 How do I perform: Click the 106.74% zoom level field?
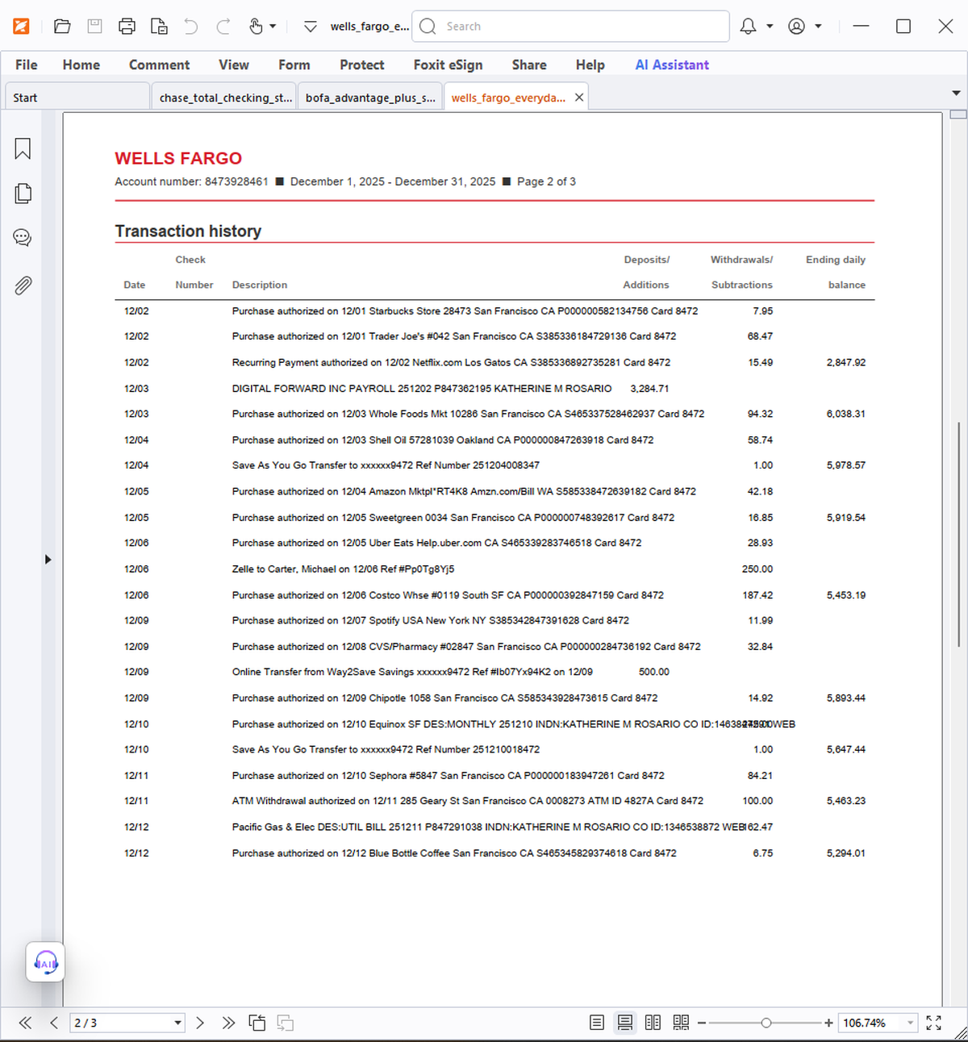871,1023
